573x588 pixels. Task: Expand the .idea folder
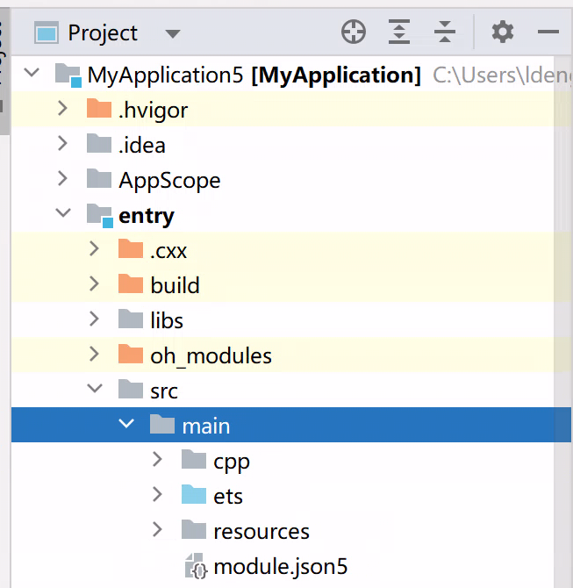click(62, 144)
